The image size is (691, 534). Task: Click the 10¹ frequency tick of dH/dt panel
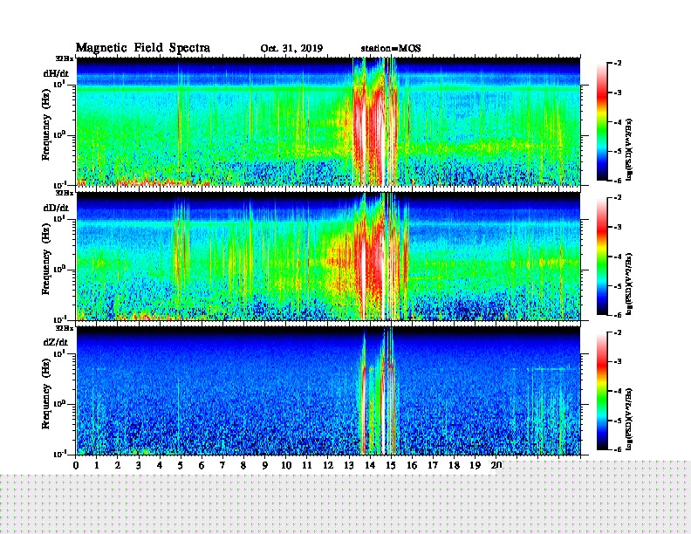tap(60, 84)
